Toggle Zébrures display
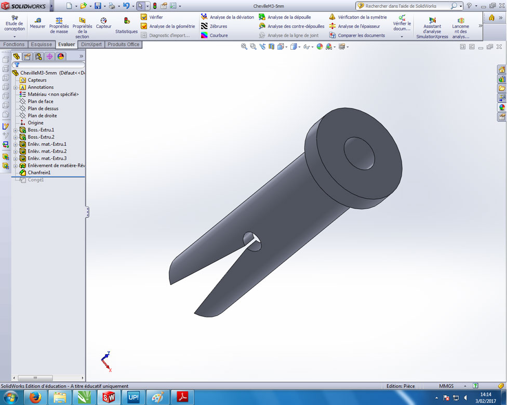 tap(214, 26)
